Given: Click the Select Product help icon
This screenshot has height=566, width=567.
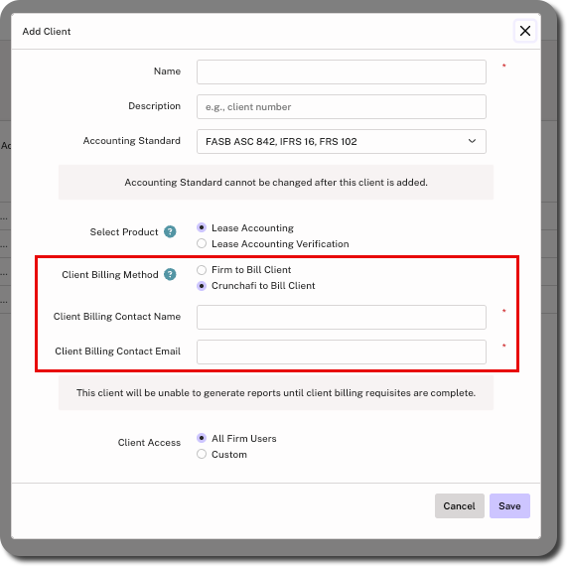Looking at the screenshot, I should tap(170, 231).
